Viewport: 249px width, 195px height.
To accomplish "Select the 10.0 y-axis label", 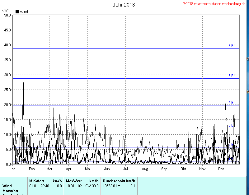I will pos(7,135).
